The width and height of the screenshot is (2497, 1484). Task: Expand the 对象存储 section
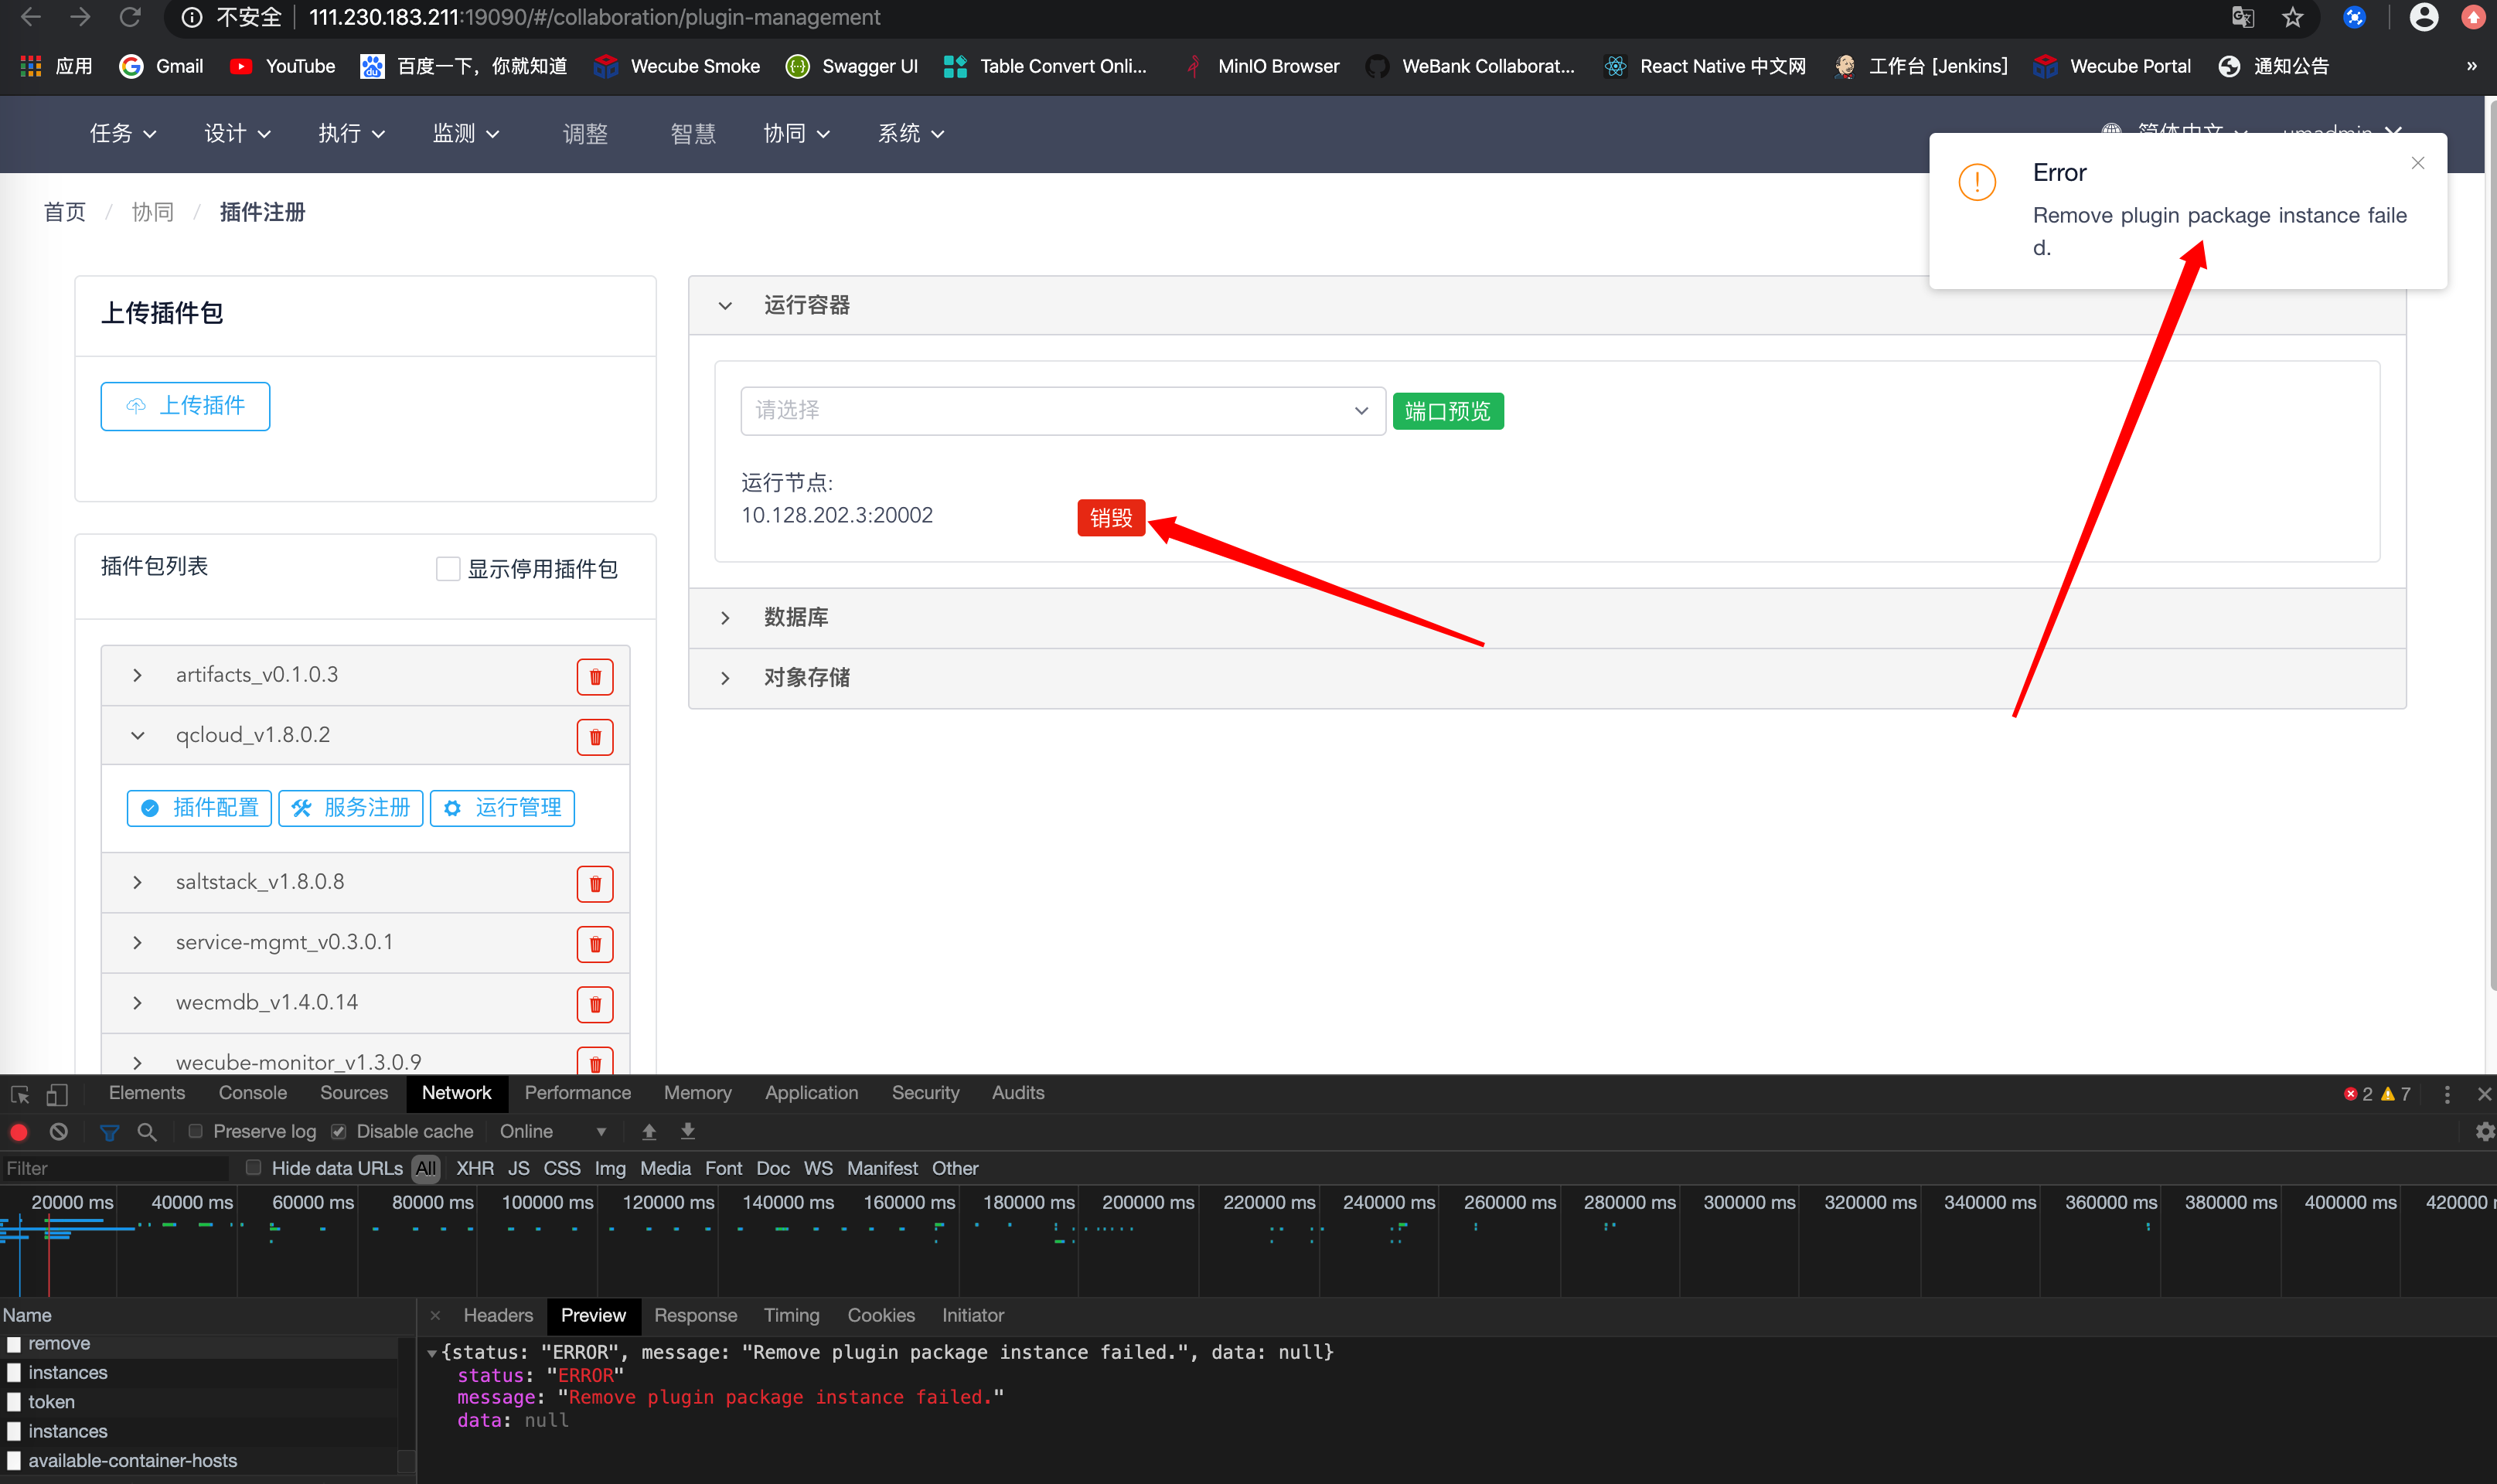[1547, 678]
